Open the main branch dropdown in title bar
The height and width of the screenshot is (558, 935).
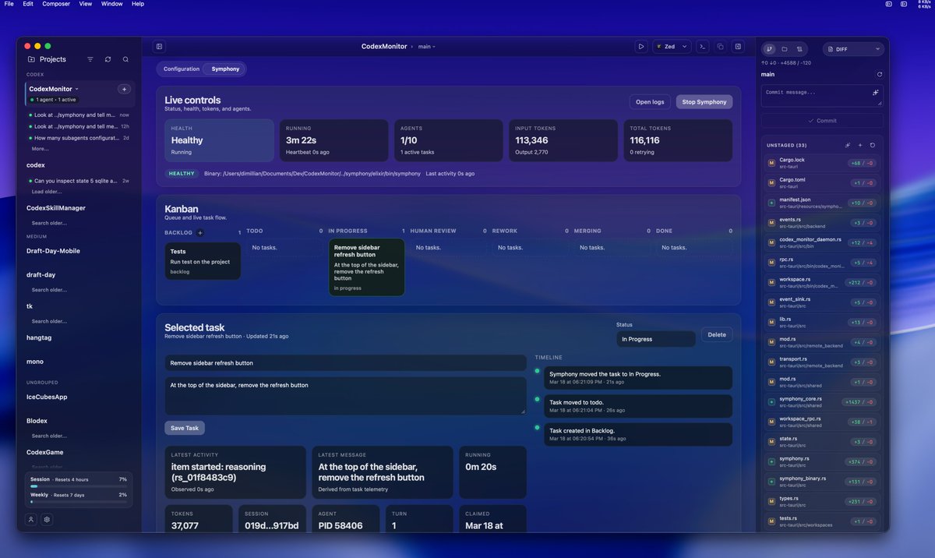point(427,47)
